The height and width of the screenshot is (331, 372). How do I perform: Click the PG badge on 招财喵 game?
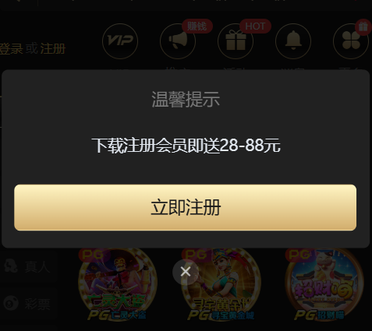tap(299, 255)
